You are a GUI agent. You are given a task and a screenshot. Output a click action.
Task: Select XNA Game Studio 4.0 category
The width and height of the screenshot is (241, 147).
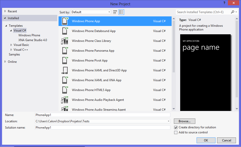[33, 40]
